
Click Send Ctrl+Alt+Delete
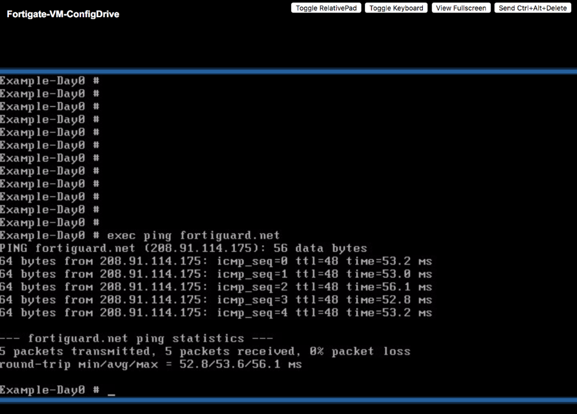point(533,8)
